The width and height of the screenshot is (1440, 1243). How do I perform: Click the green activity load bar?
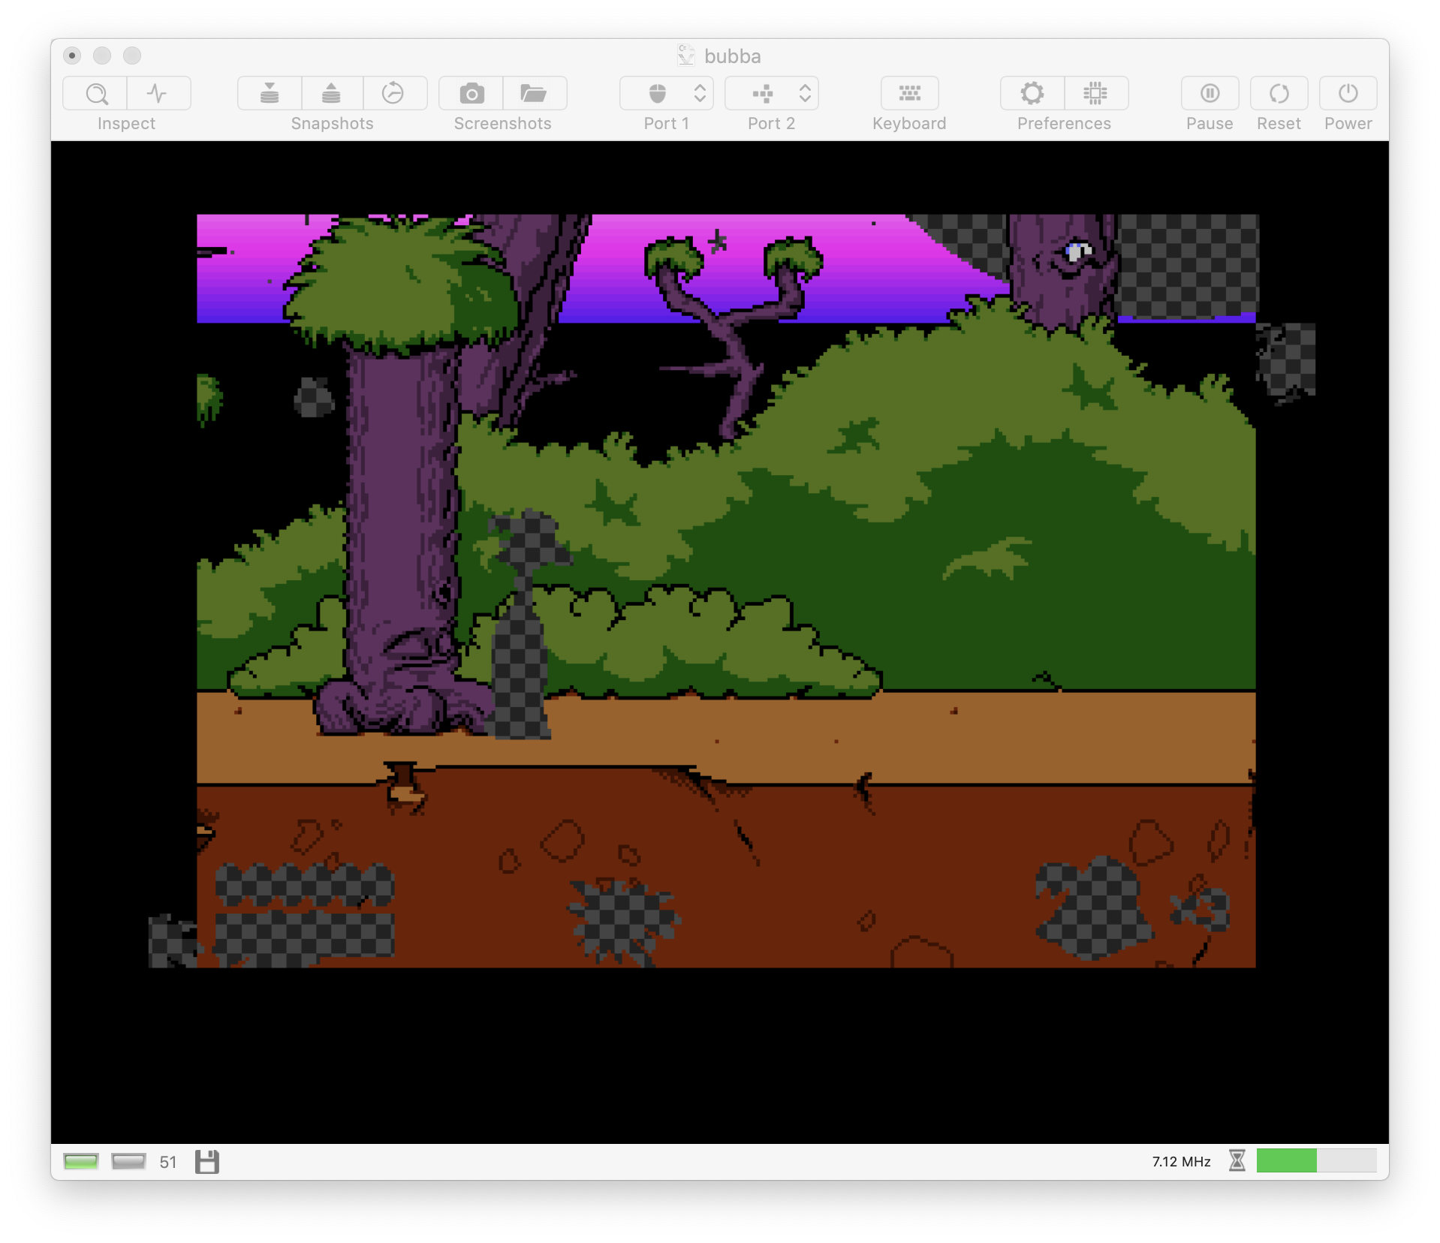(1316, 1161)
